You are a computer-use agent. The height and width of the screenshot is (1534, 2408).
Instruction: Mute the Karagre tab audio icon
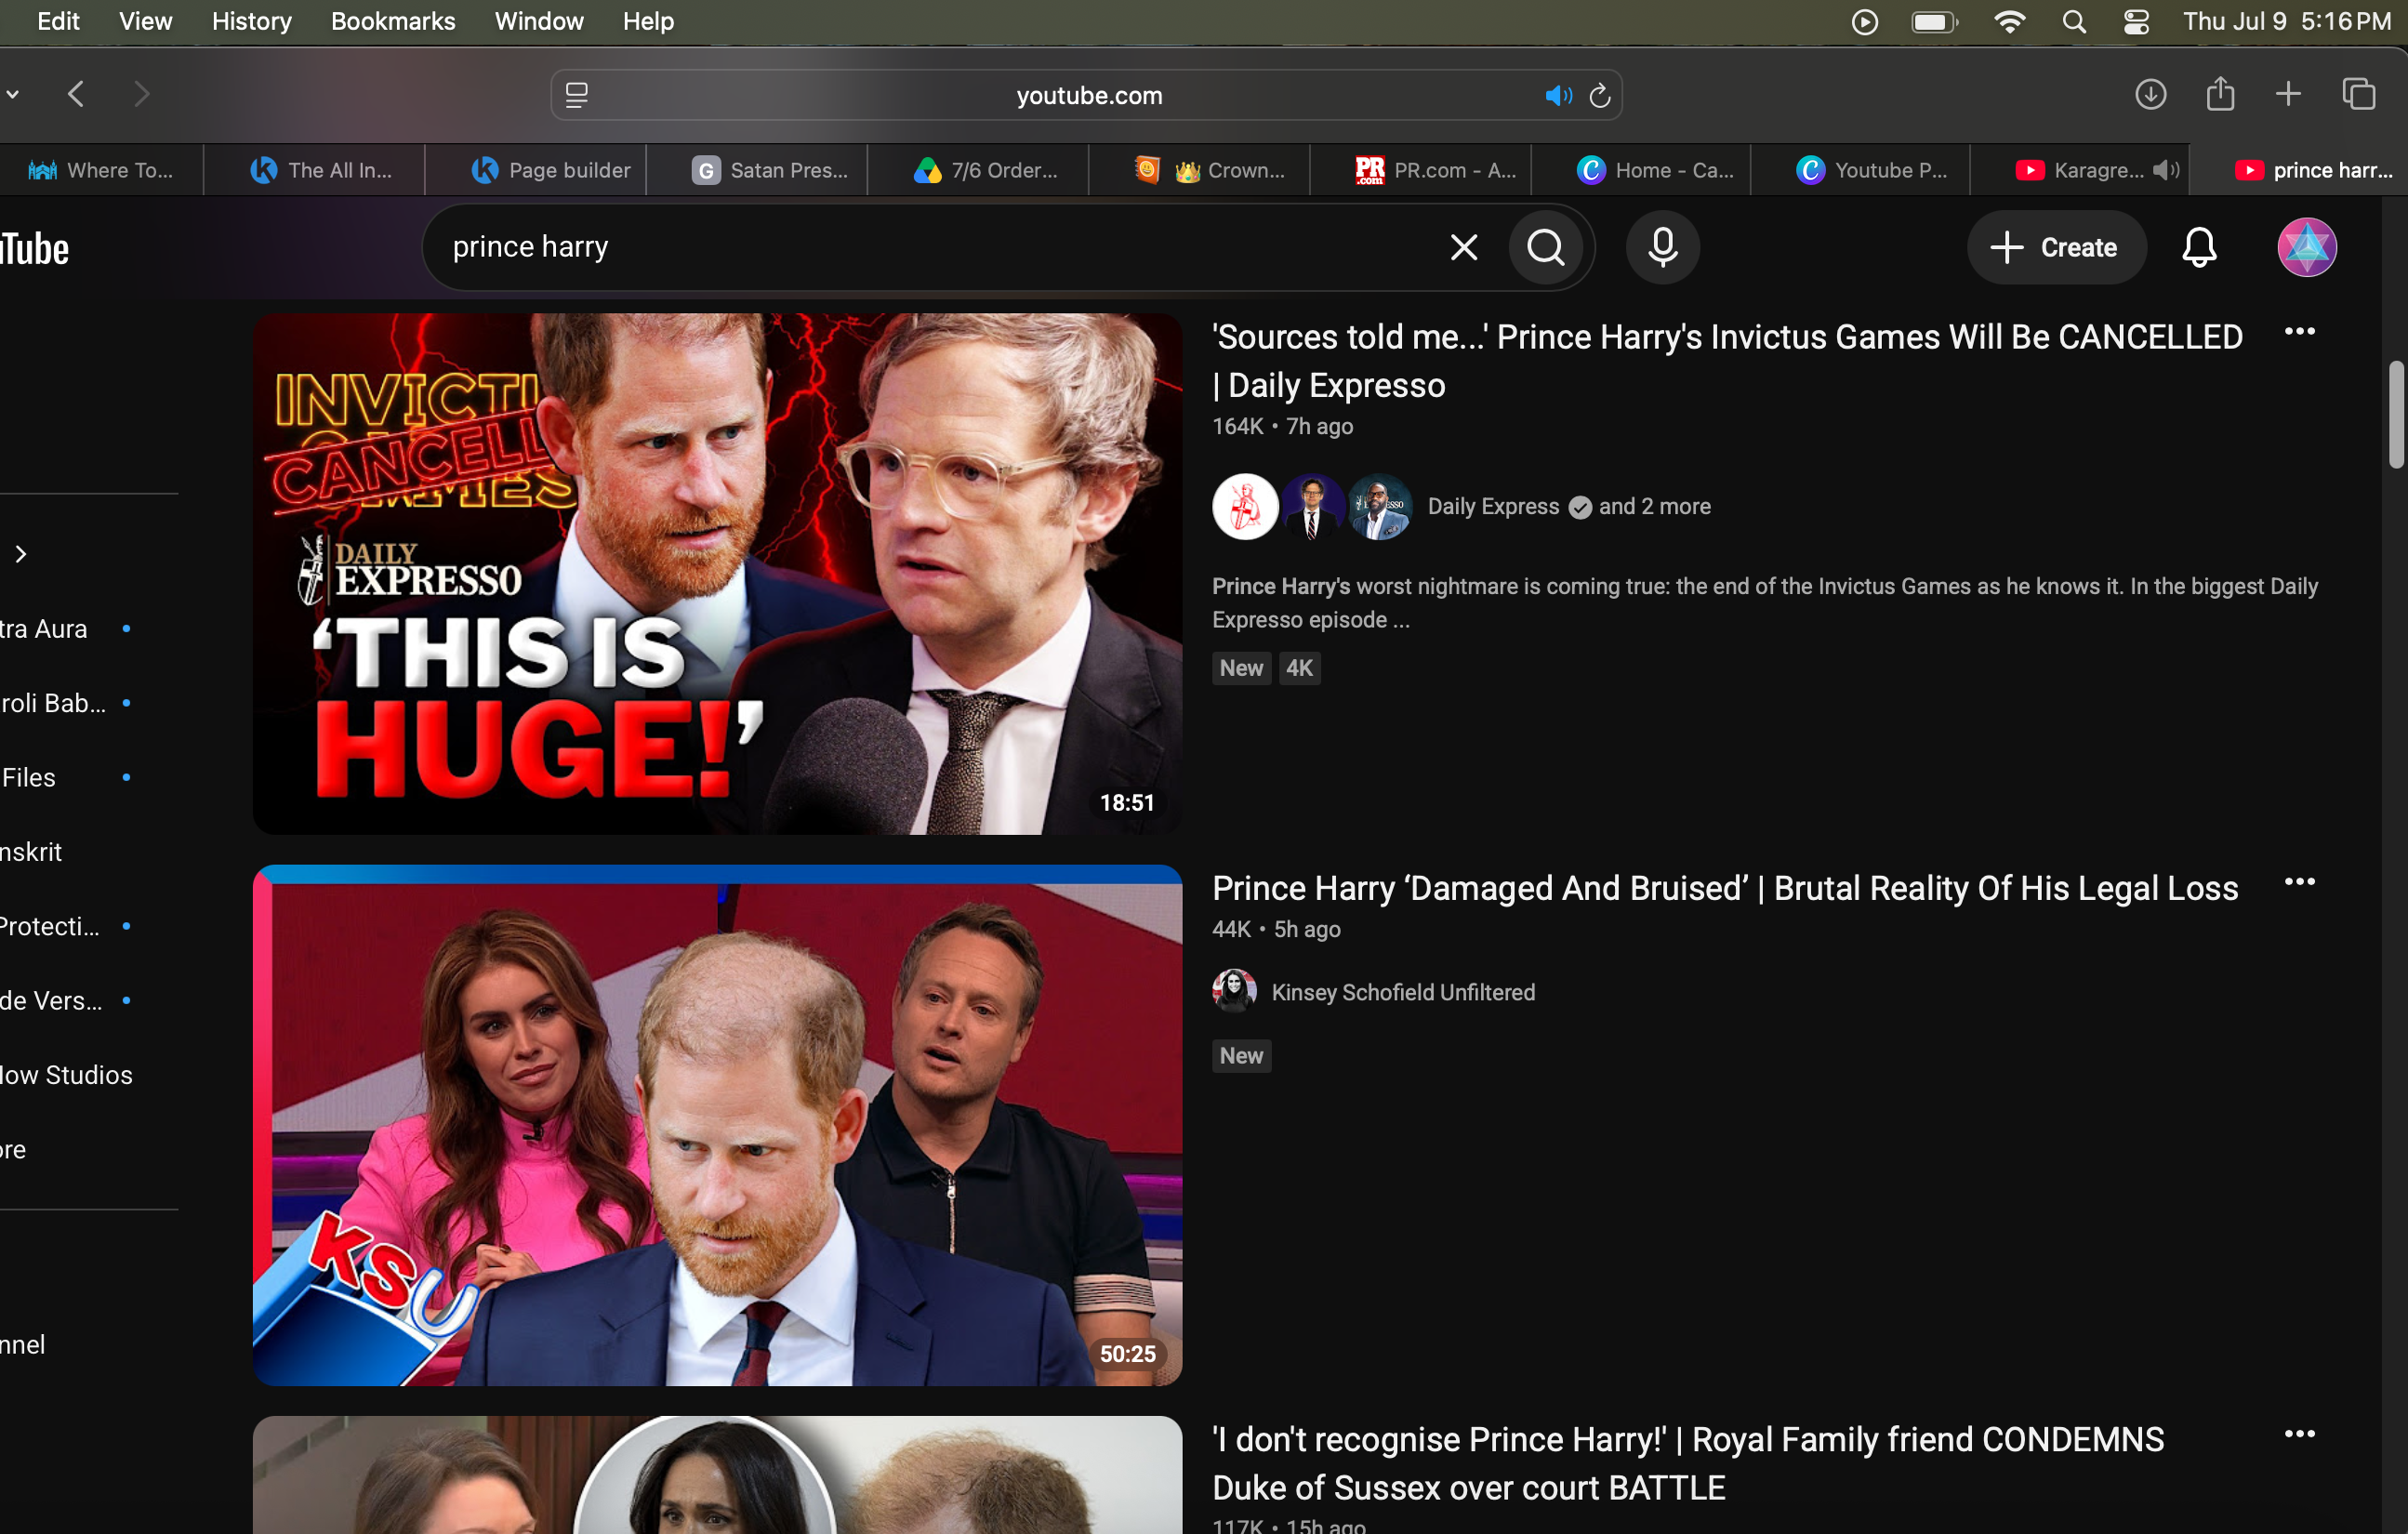[x=2166, y=170]
